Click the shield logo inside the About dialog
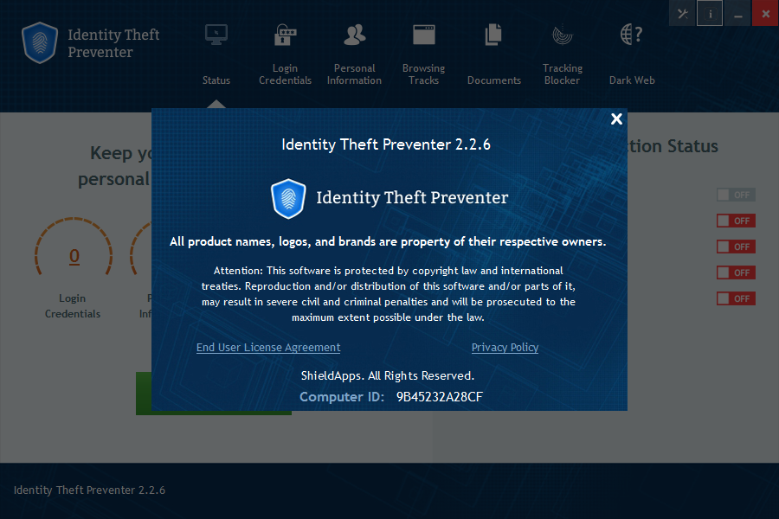This screenshot has width=779, height=519. [288, 199]
